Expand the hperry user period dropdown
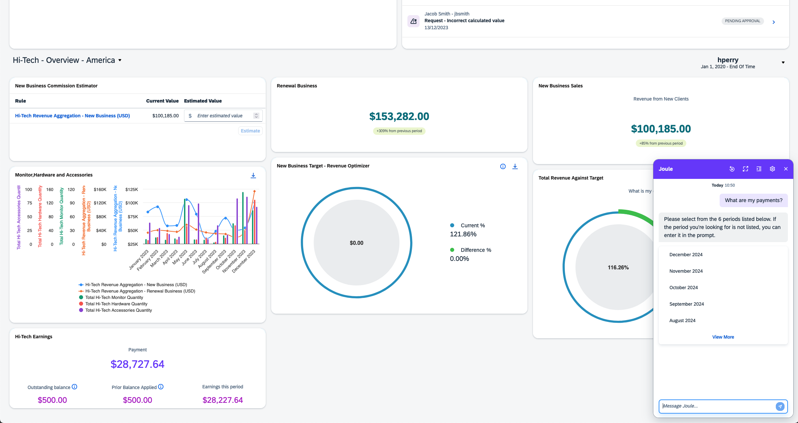The image size is (798, 423). tap(783, 63)
